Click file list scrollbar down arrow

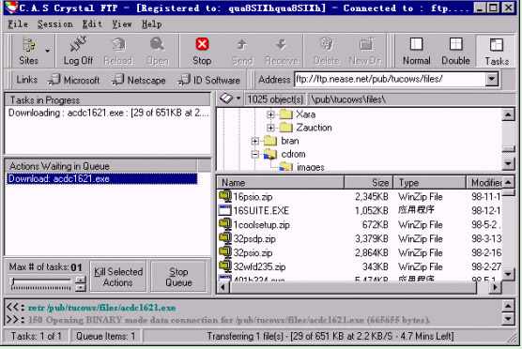click(508, 274)
